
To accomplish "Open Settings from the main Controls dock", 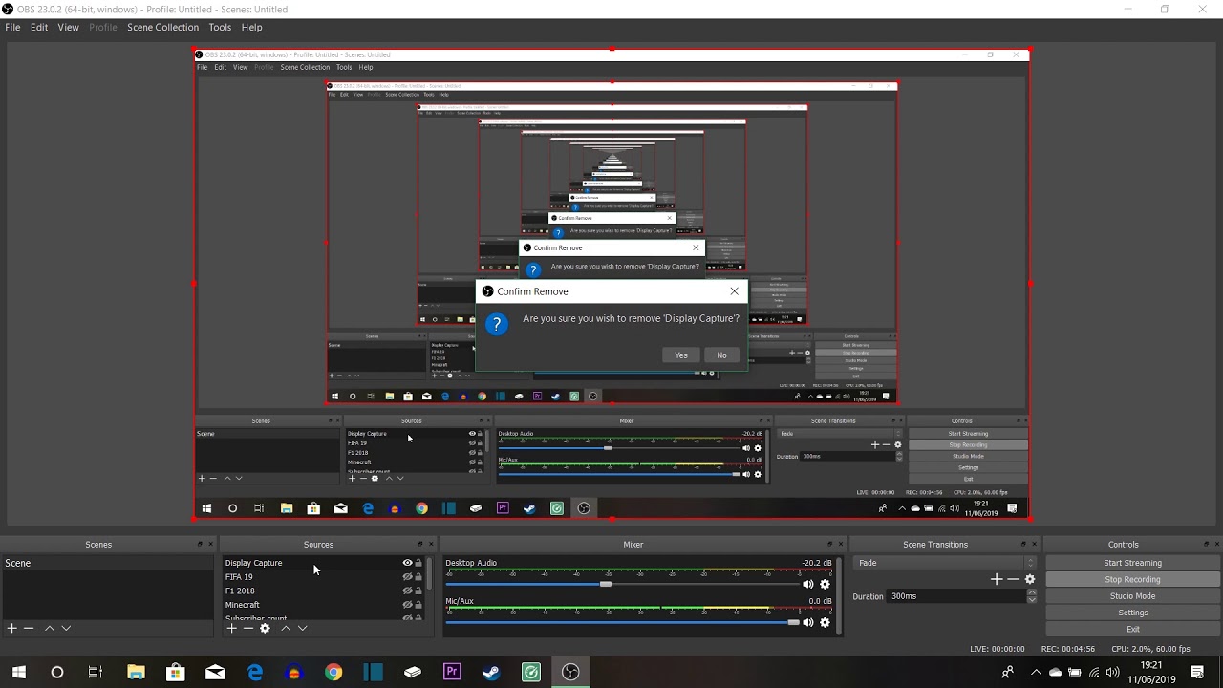I will (x=1133, y=613).
